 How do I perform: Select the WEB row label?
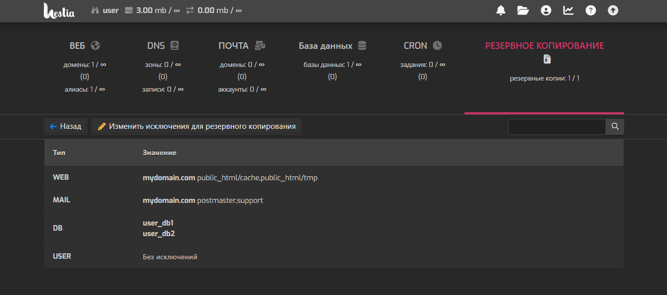(61, 178)
